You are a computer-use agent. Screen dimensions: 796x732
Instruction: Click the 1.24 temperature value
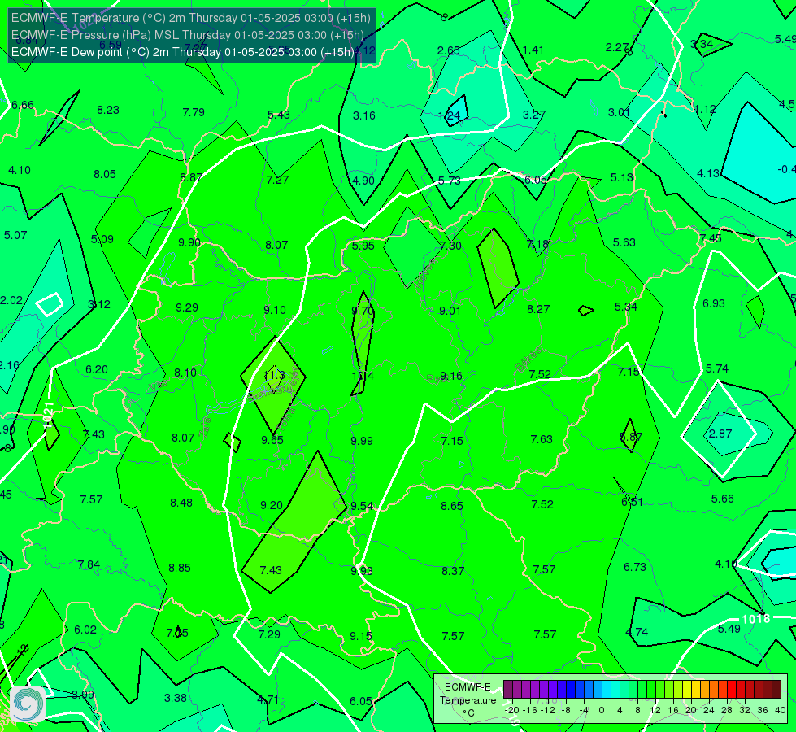pyautogui.click(x=450, y=115)
